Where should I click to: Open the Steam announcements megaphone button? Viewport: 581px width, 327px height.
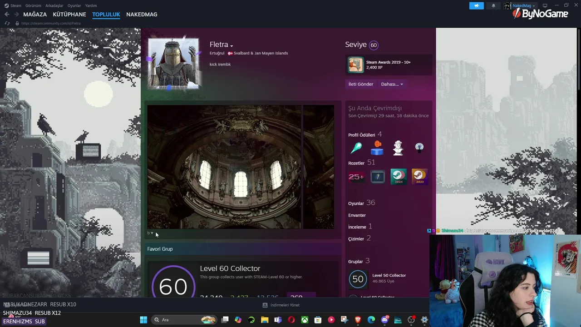click(x=477, y=5)
